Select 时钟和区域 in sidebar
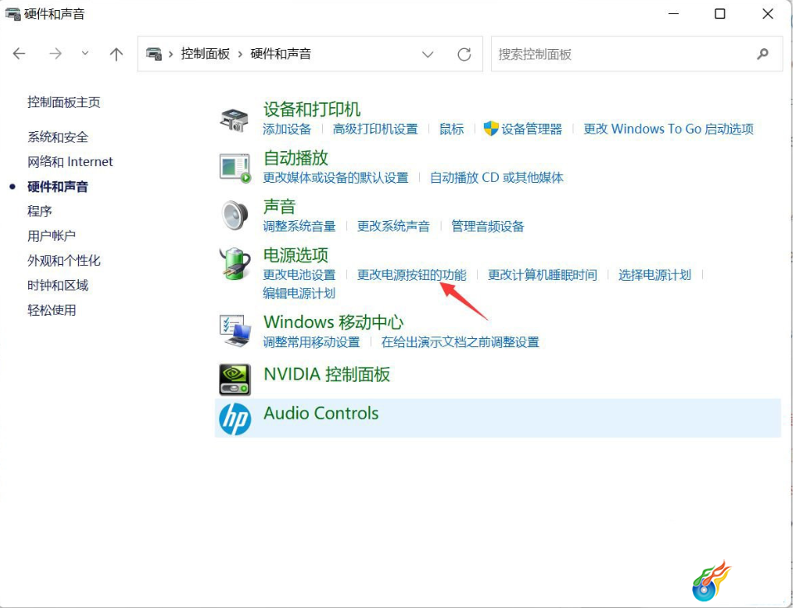This screenshot has height=608, width=795. coord(58,285)
